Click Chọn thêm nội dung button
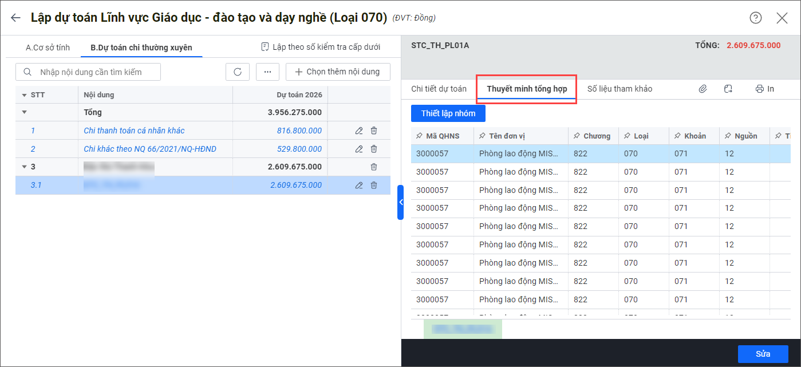 (337, 72)
